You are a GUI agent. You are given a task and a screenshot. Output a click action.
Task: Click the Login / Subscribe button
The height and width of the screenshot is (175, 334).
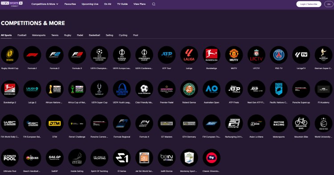[309, 4]
